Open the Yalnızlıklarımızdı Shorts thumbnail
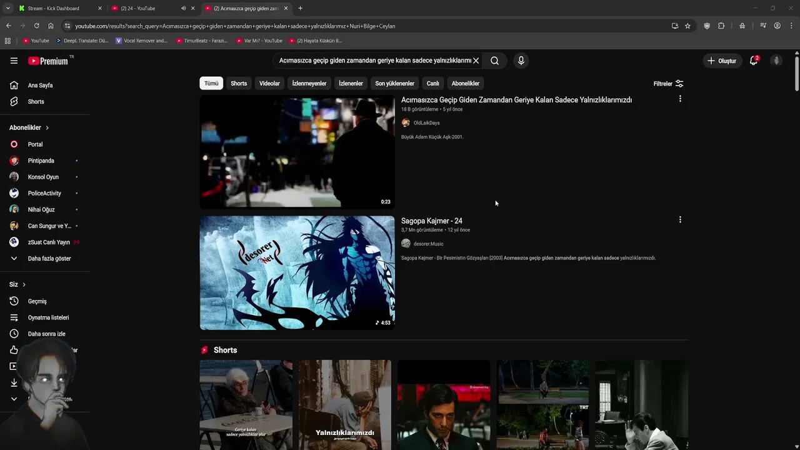800x450 pixels. (x=345, y=405)
